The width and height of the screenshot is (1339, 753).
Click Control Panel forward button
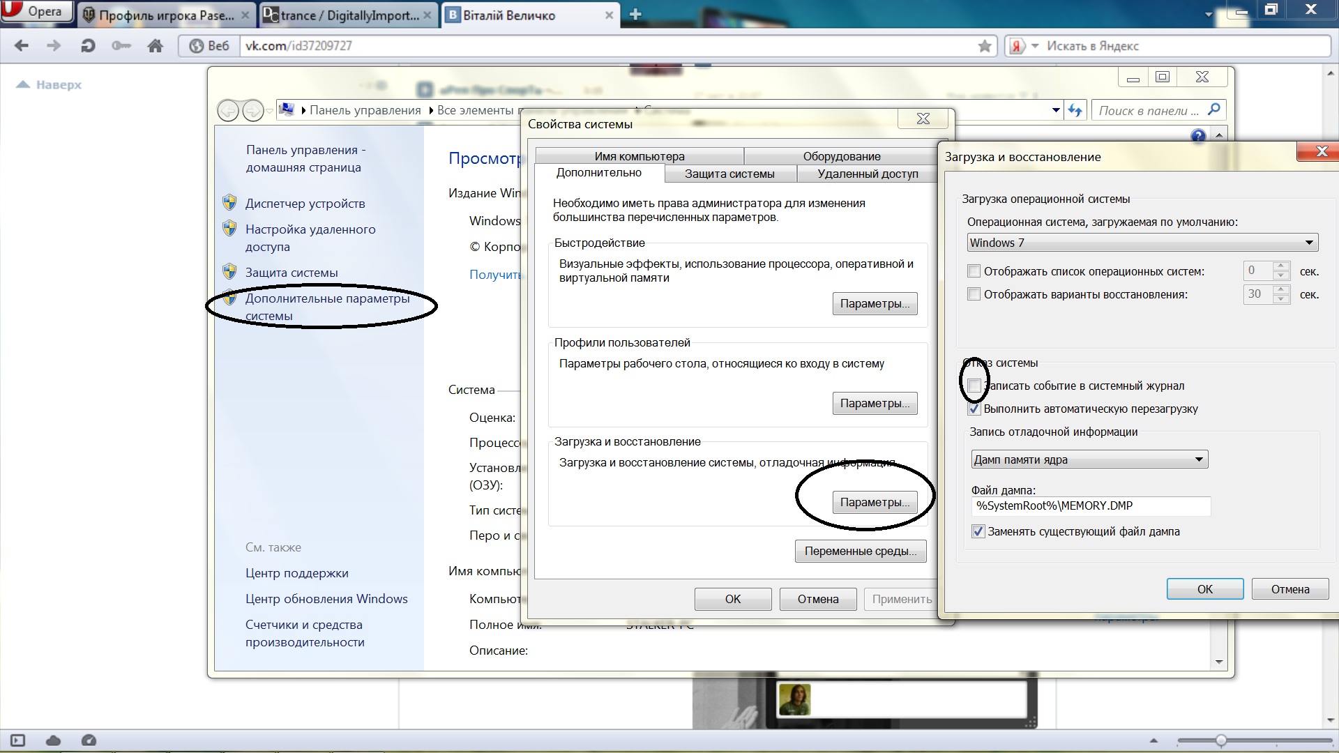(x=252, y=110)
